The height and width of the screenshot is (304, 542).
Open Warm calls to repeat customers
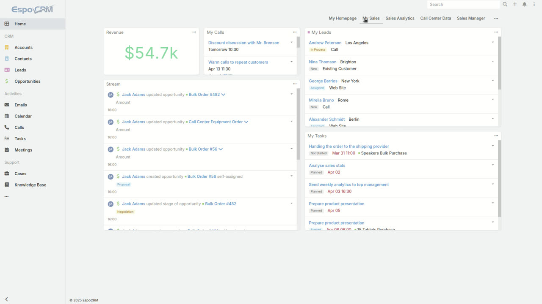[x=238, y=62]
